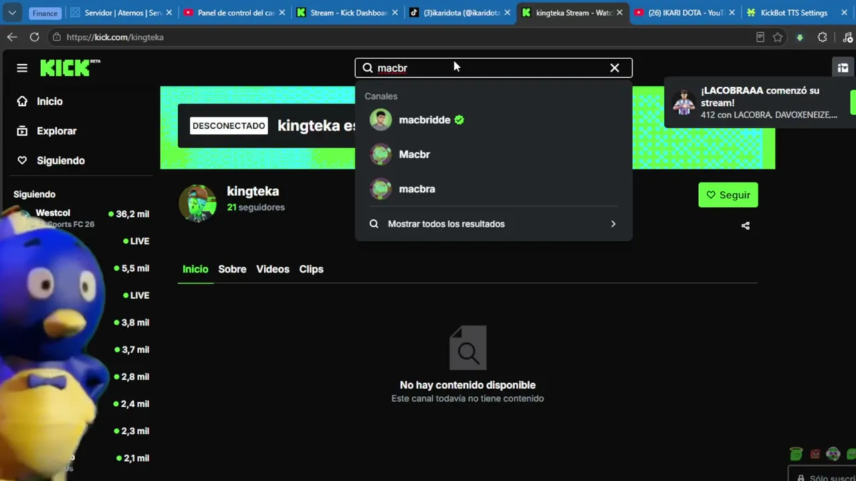Image resolution: width=856 pixels, height=481 pixels.
Task: Switch to the Videos tab
Action: tap(273, 269)
